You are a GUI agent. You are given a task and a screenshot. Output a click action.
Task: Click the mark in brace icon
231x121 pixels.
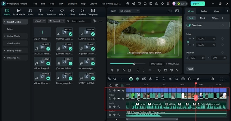pos(138,70)
